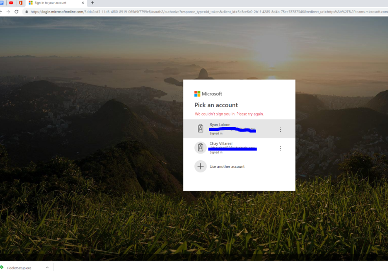Click Chay Villareal's account badge icon
This screenshot has height=271, width=388.
tap(200, 148)
